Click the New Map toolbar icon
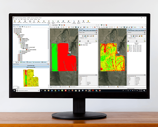The height and width of the screenshot is (127, 158). 58,22
